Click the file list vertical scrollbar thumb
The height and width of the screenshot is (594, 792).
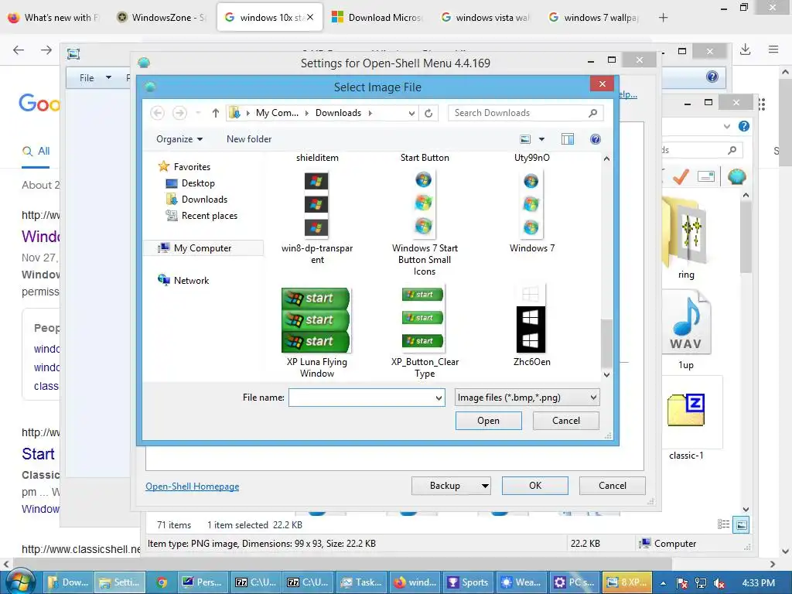(606, 343)
